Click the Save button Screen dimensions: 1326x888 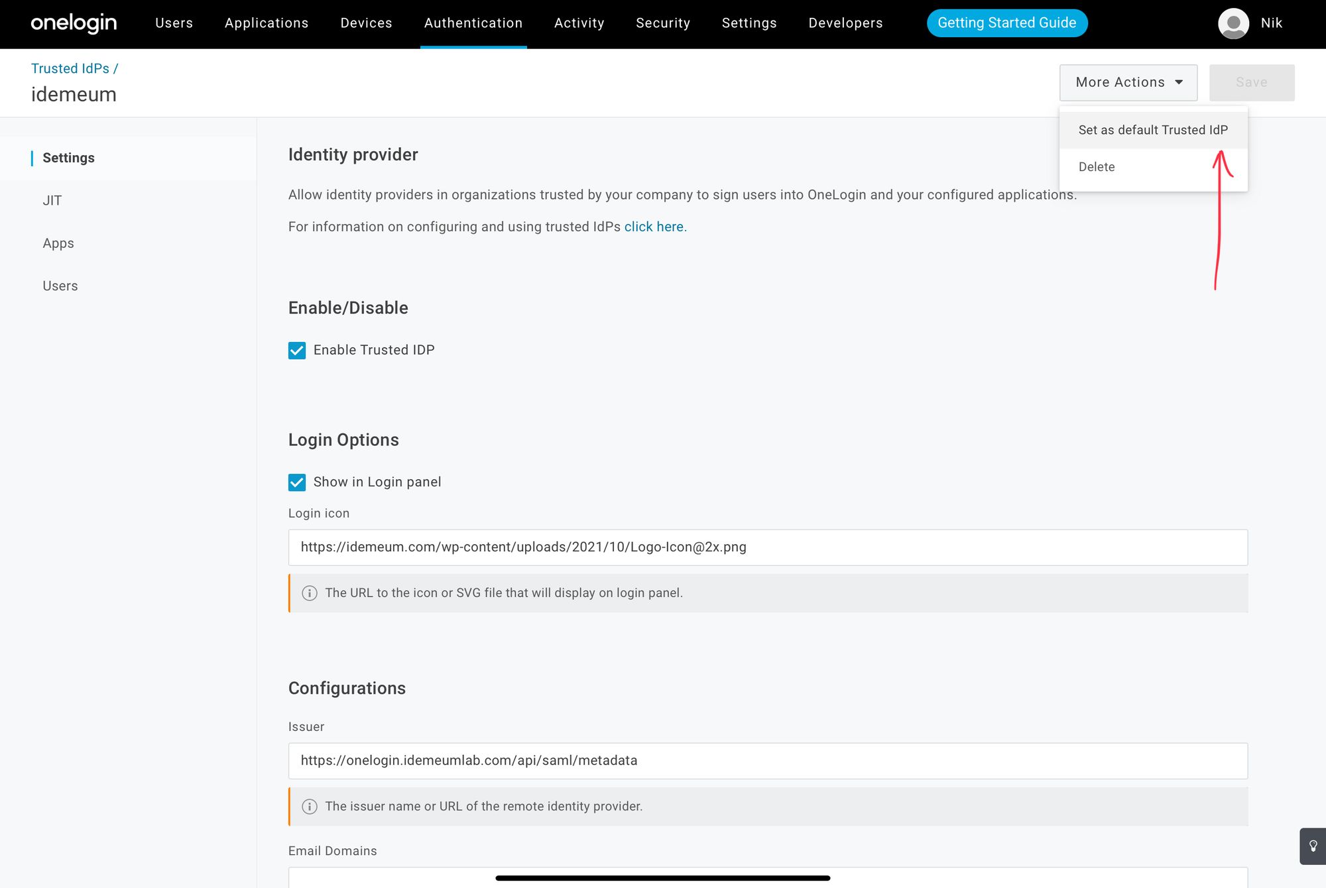tap(1252, 83)
